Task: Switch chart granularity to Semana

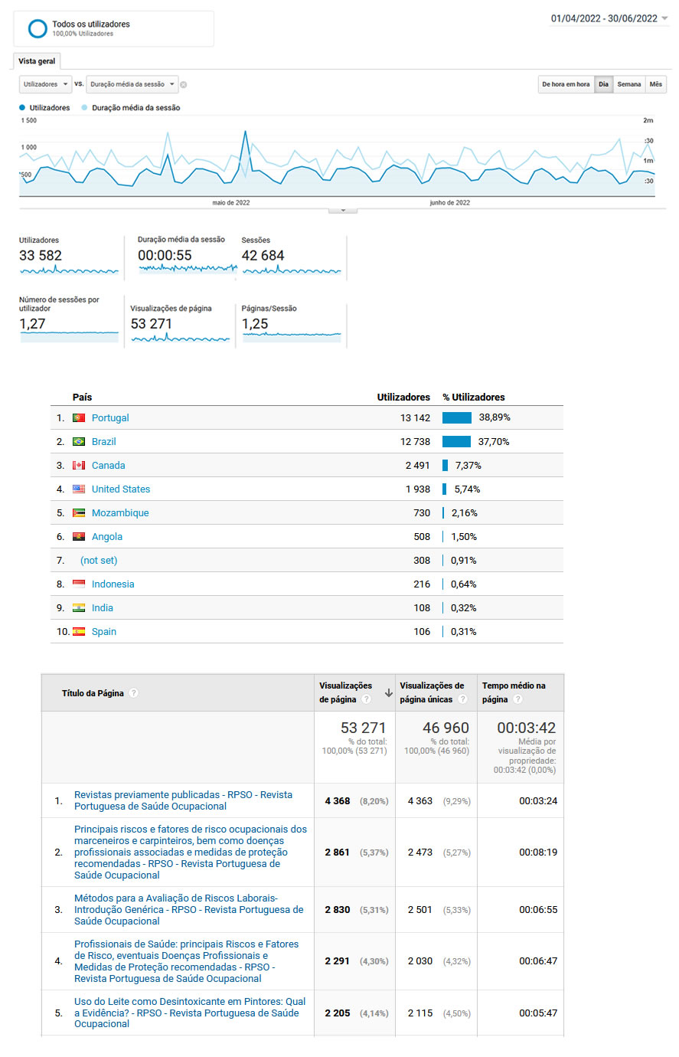Action: [x=628, y=84]
